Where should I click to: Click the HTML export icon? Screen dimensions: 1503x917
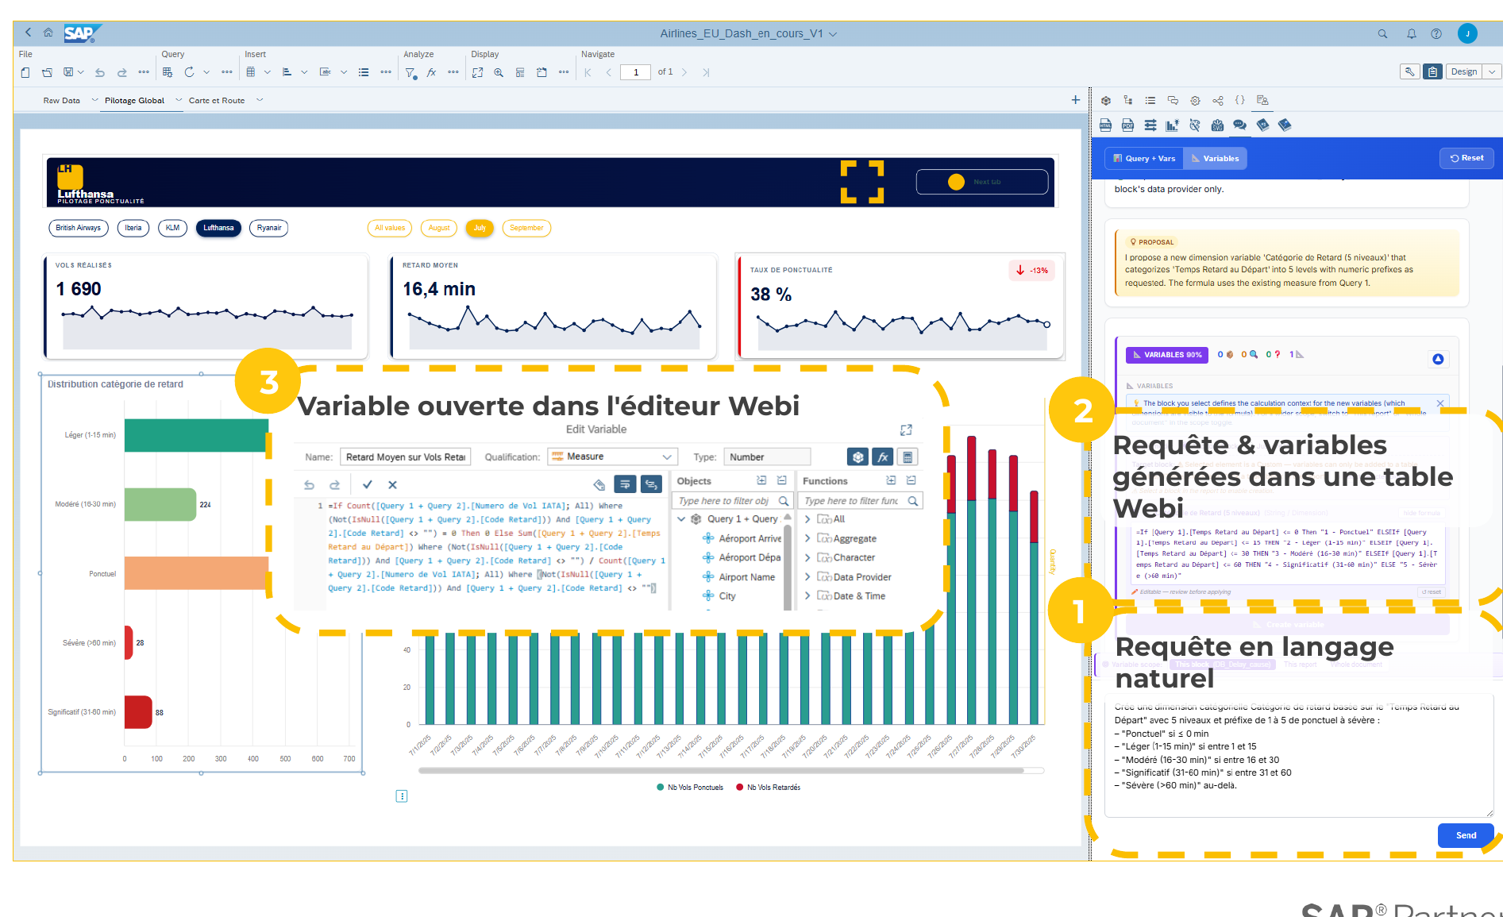[1105, 125]
